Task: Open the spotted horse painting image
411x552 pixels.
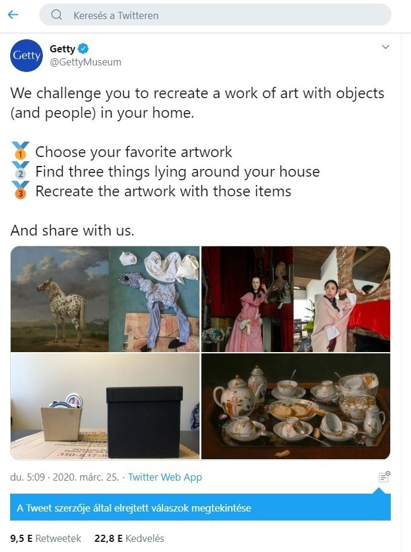Action: tap(105, 299)
